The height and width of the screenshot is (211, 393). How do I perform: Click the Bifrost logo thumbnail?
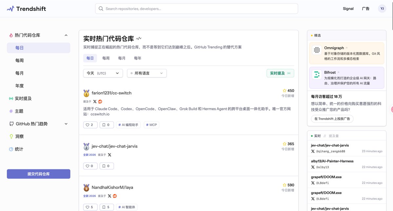[x=317, y=74]
